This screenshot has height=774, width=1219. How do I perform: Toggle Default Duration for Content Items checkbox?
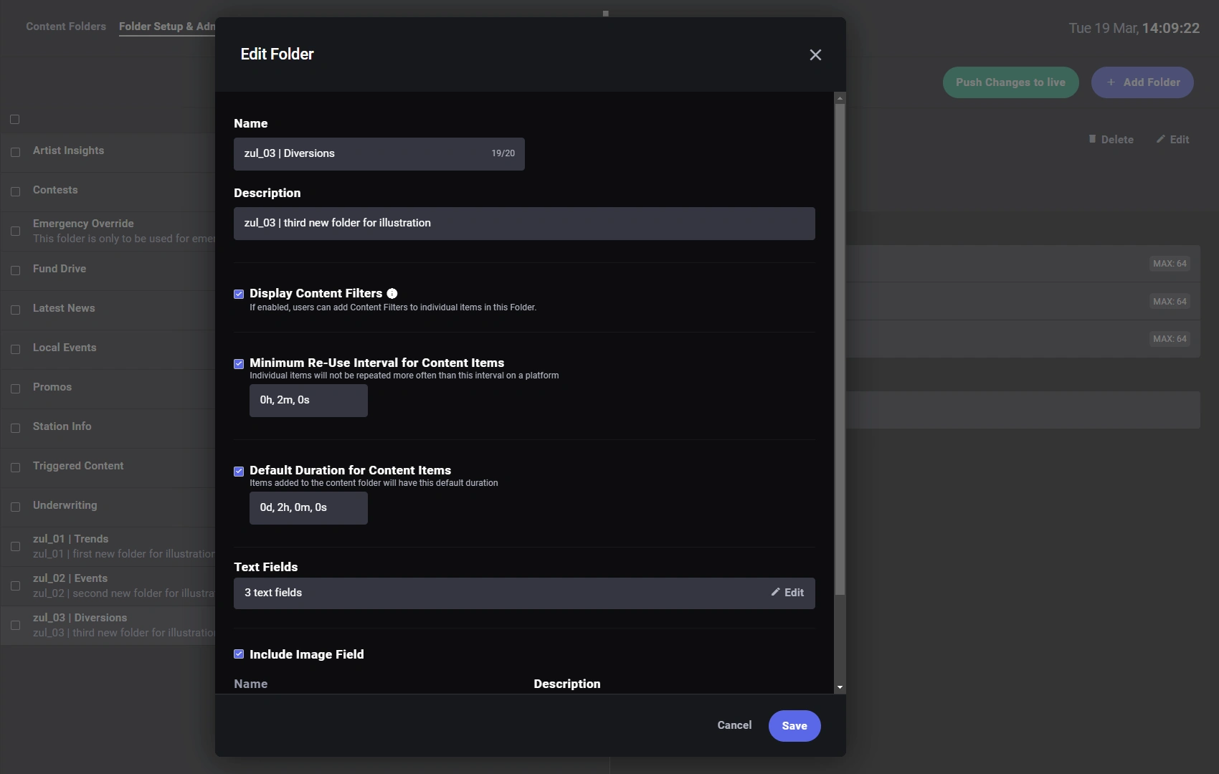coord(239,472)
